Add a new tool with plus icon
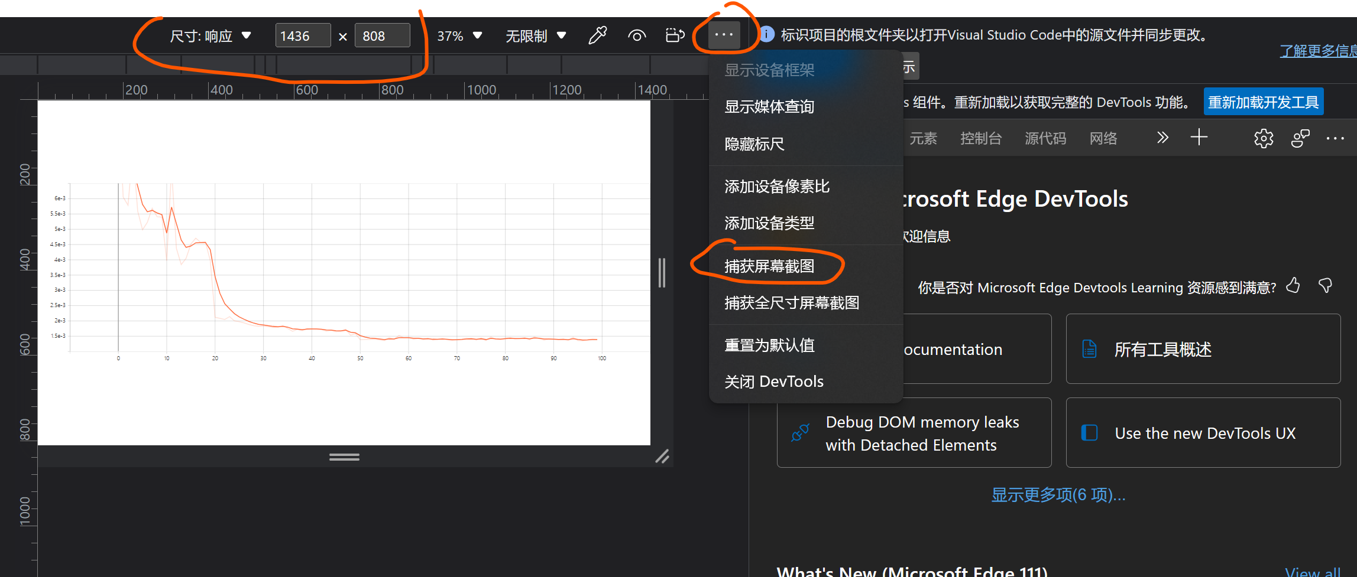 point(1199,138)
